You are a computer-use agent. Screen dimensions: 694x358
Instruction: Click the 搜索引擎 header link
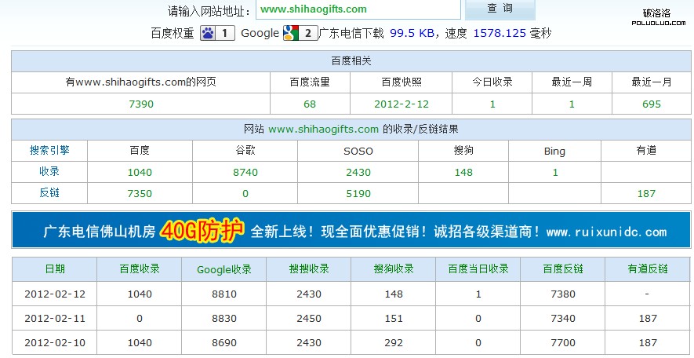point(49,150)
